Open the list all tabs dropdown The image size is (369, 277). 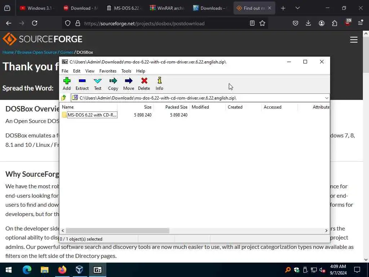(x=297, y=8)
